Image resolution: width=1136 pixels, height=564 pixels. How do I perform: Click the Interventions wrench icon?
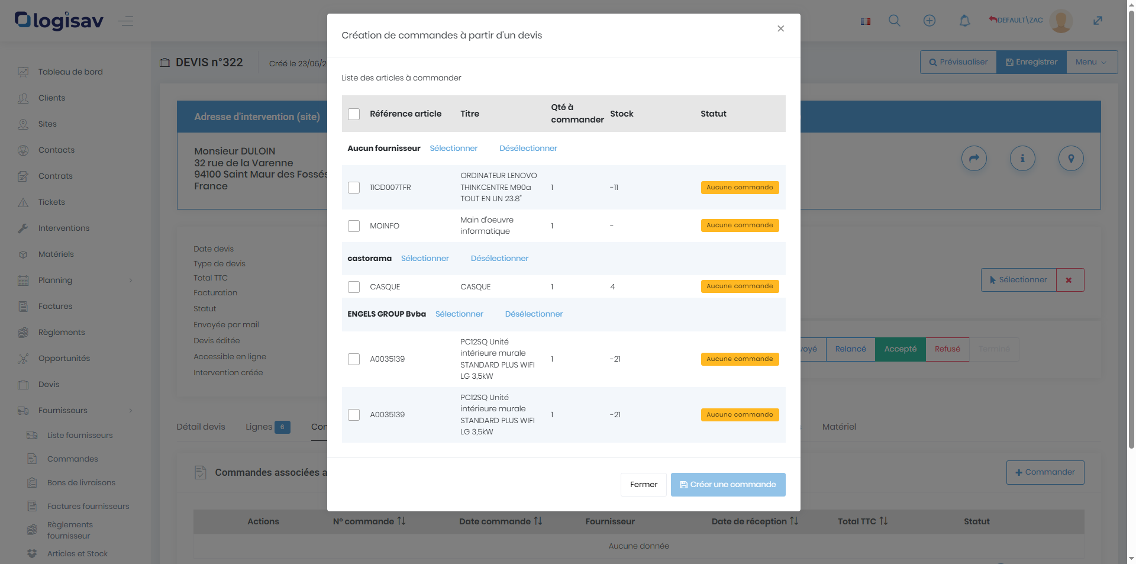click(23, 228)
